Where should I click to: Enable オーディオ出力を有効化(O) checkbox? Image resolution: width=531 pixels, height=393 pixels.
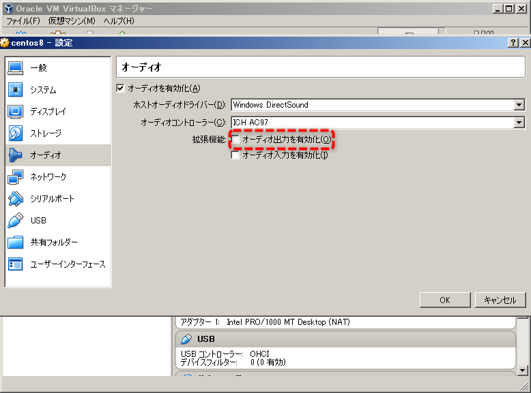click(x=235, y=139)
